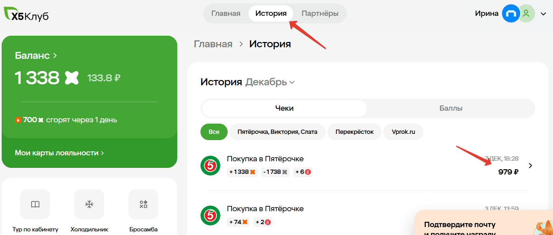The height and width of the screenshot is (235, 553).
Task: Click the 7 ДЕК, 18:28 timestamp
Action: (x=502, y=159)
